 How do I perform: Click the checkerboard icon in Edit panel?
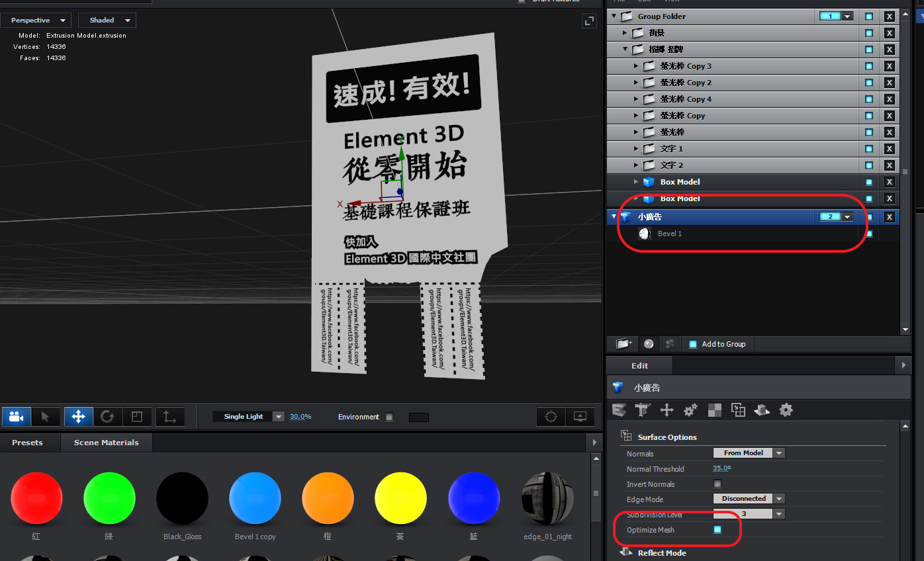(714, 410)
